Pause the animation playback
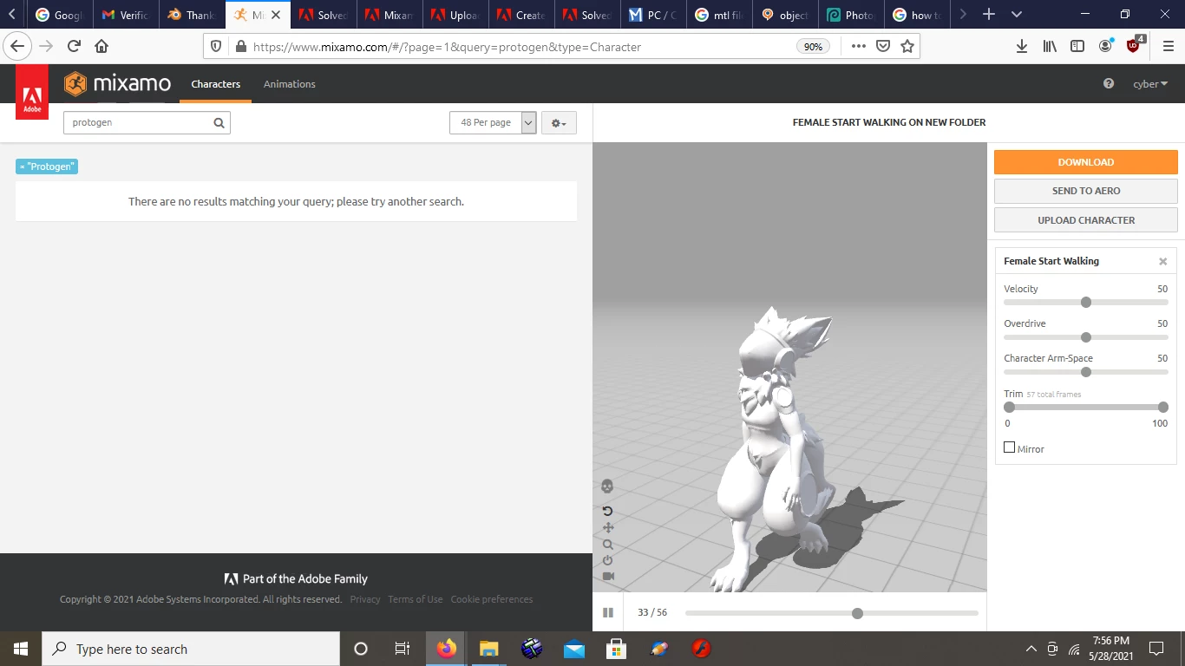Screen dimensions: 1185x666 point(608,612)
